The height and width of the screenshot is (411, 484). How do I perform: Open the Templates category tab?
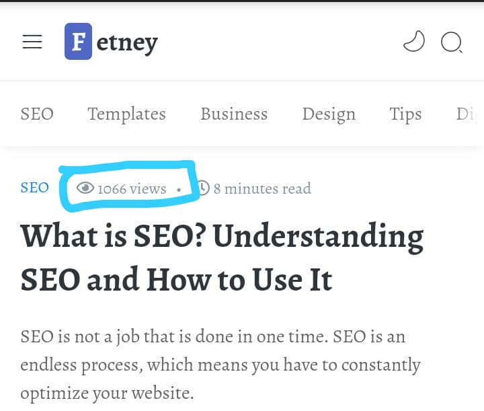[x=126, y=114]
